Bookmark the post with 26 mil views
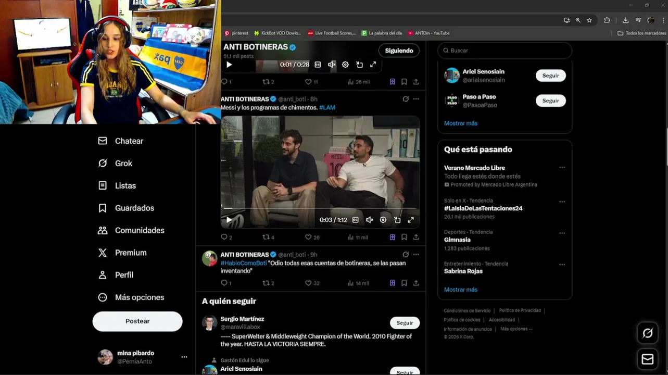 [x=404, y=82]
